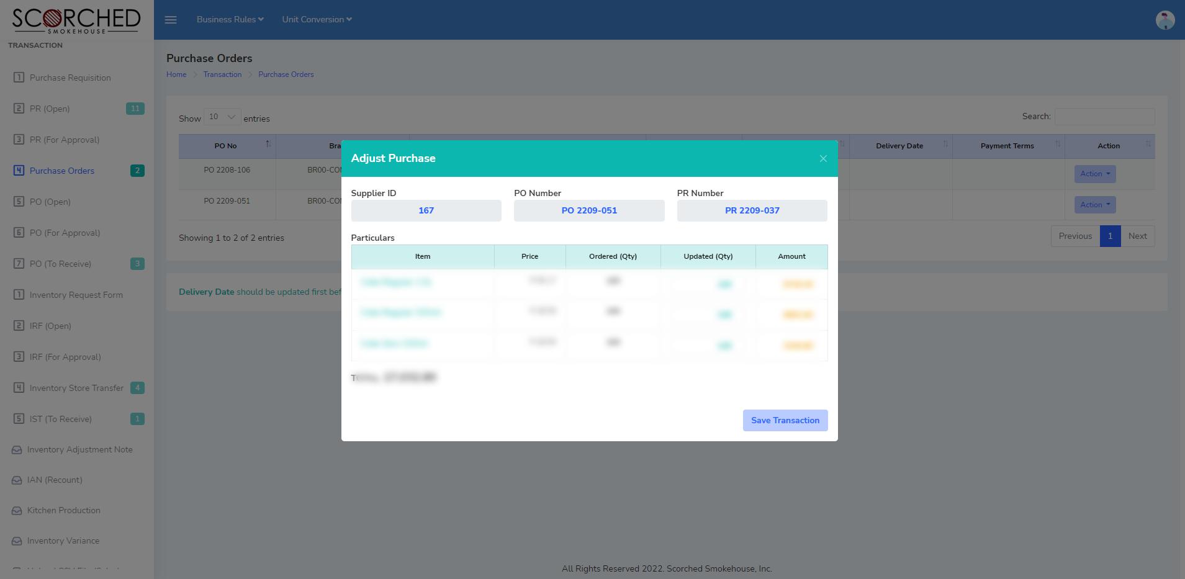
Task: Open Purchase Requisition in sidebar
Action: coord(70,78)
